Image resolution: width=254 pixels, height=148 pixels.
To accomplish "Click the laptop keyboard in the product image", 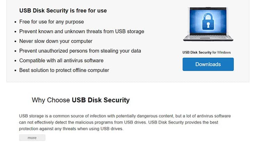I will pyautogui.click(x=208, y=37).
